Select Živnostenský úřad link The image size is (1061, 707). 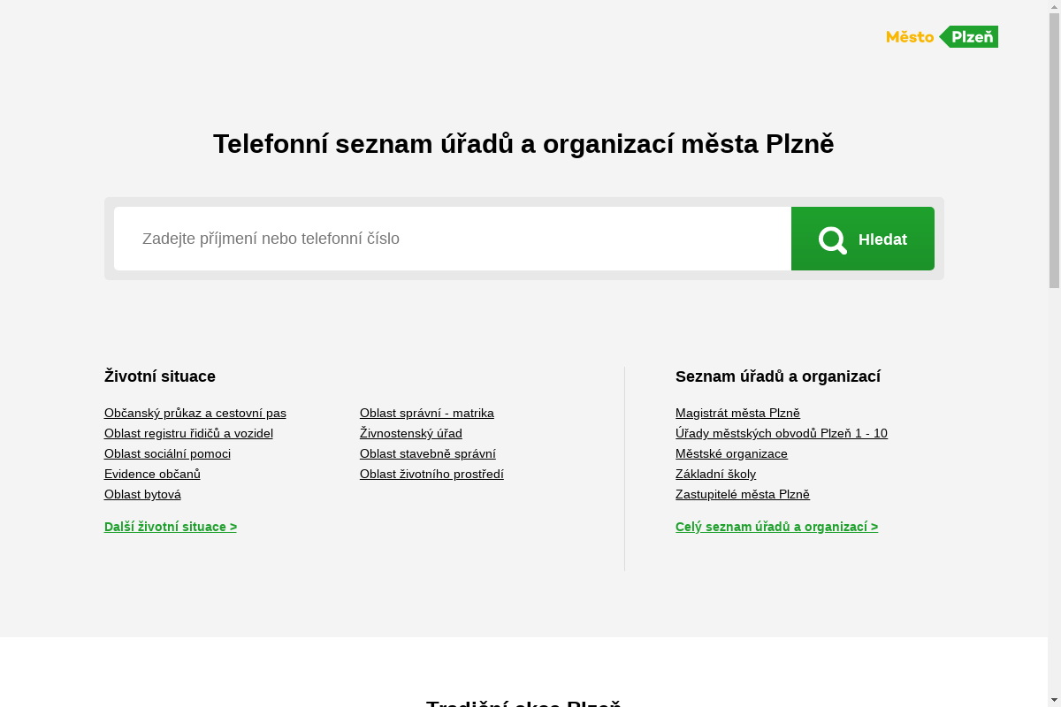pyautogui.click(x=410, y=433)
